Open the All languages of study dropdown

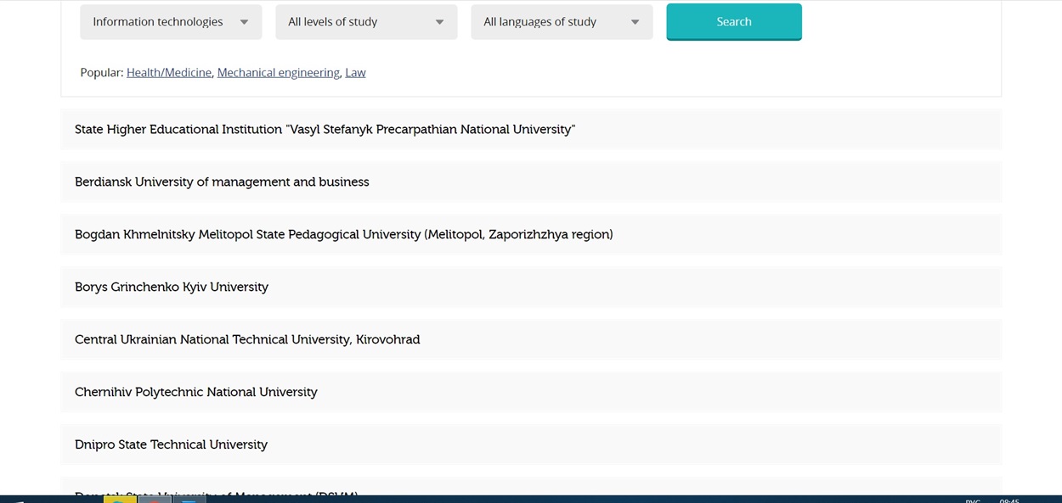click(x=562, y=22)
